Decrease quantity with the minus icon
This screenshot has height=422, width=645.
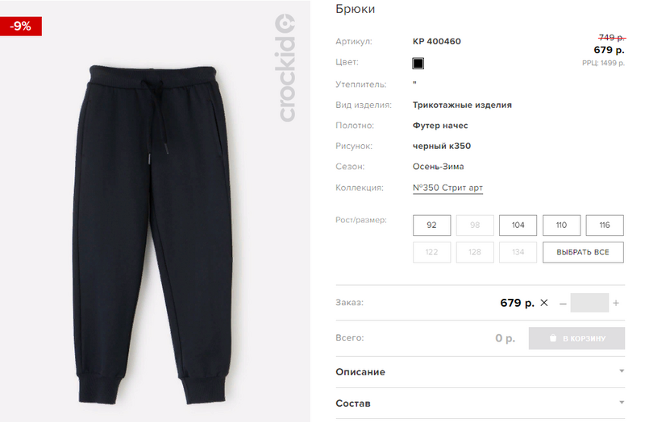[x=563, y=304]
